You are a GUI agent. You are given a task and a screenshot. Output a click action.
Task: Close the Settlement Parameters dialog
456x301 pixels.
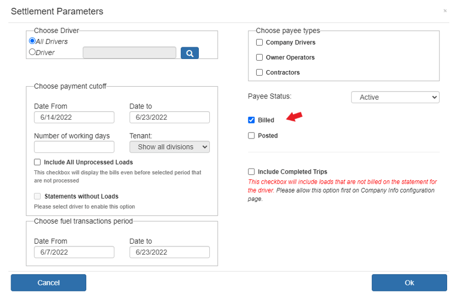tap(445, 11)
